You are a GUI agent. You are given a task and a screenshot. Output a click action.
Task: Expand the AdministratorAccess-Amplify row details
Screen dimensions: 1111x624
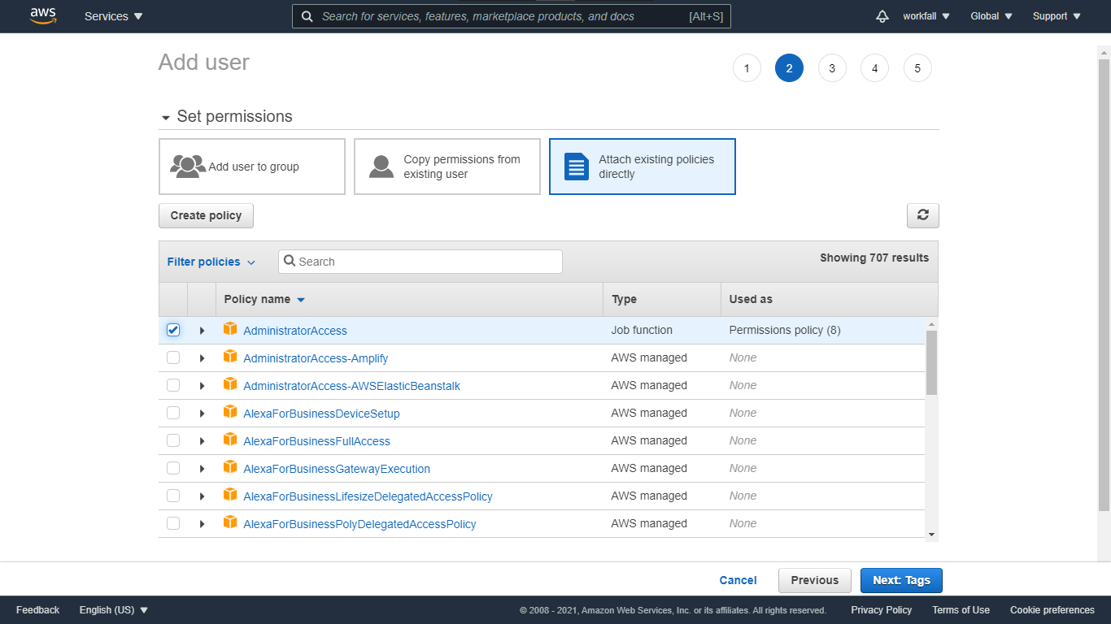tap(202, 358)
